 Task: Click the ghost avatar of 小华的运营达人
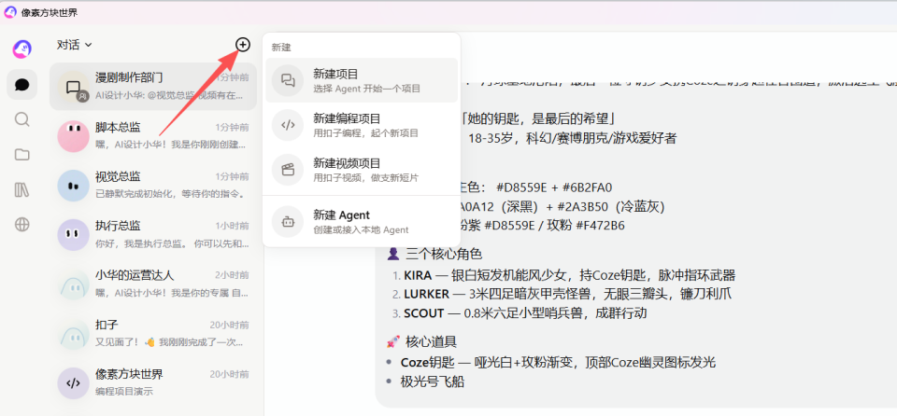coord(73,284)
